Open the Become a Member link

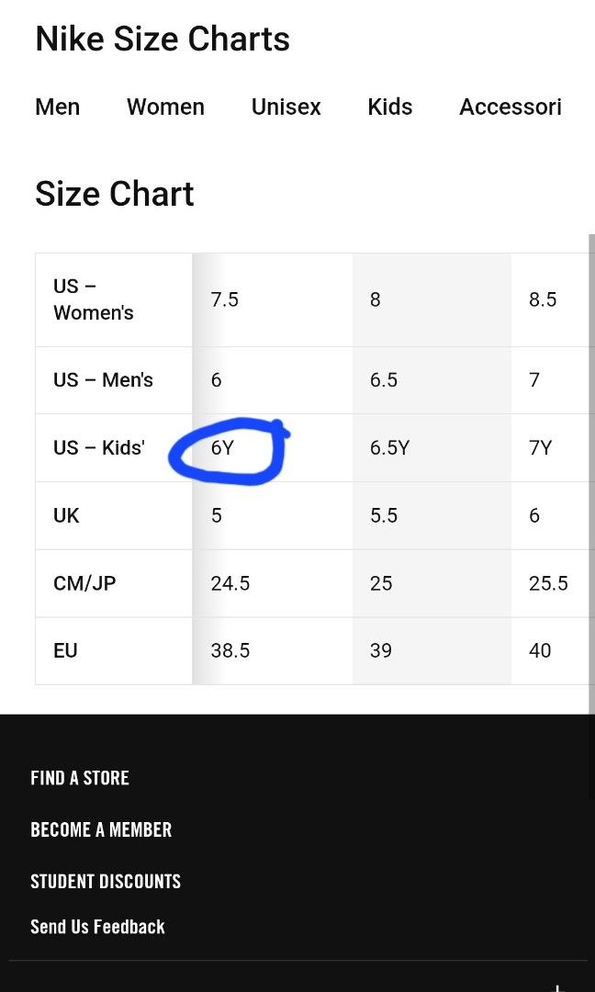[x=101, y=829]
